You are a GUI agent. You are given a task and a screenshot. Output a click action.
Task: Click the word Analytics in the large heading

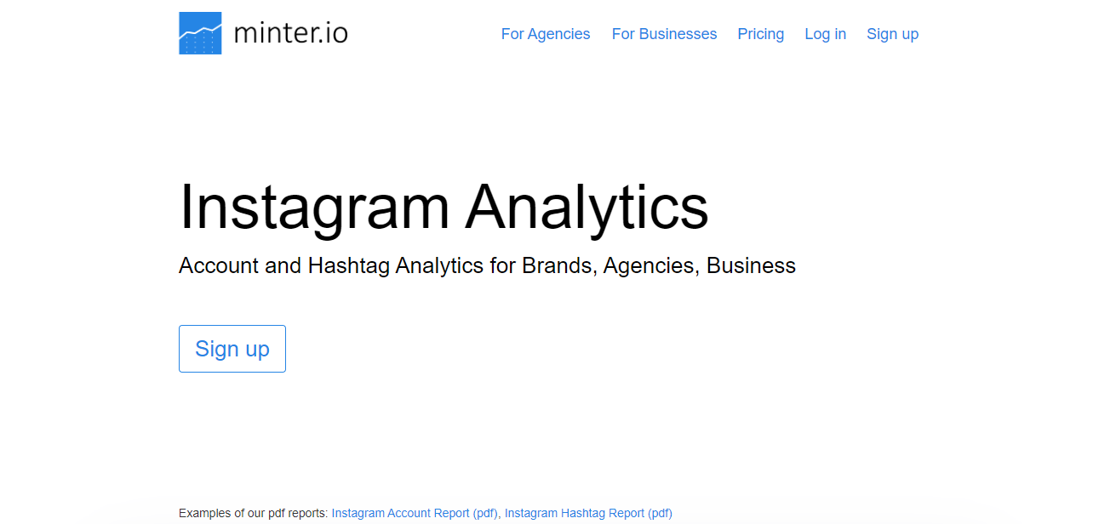(587, 207)
